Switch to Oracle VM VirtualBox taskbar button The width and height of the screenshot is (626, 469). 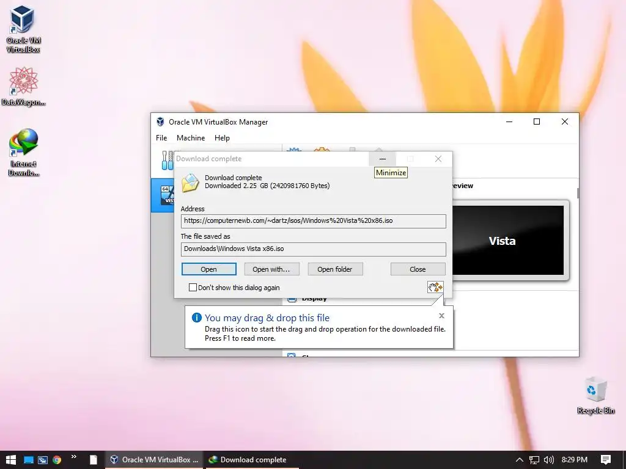[x=155, y=460]
